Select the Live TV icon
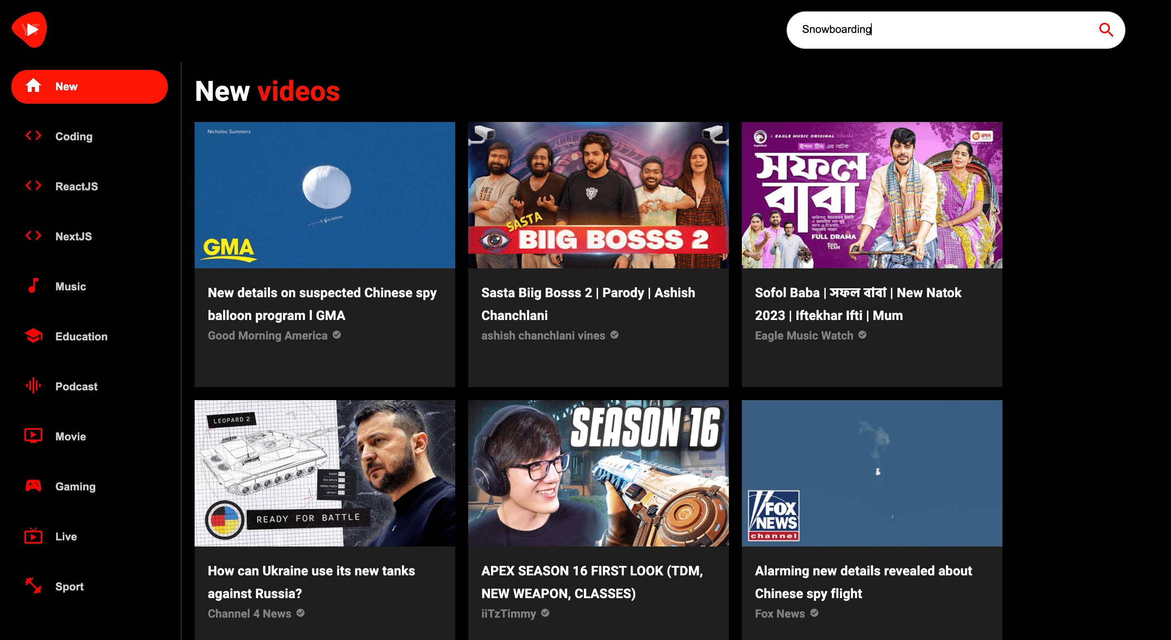1171x640 pixels. [33, 536]
